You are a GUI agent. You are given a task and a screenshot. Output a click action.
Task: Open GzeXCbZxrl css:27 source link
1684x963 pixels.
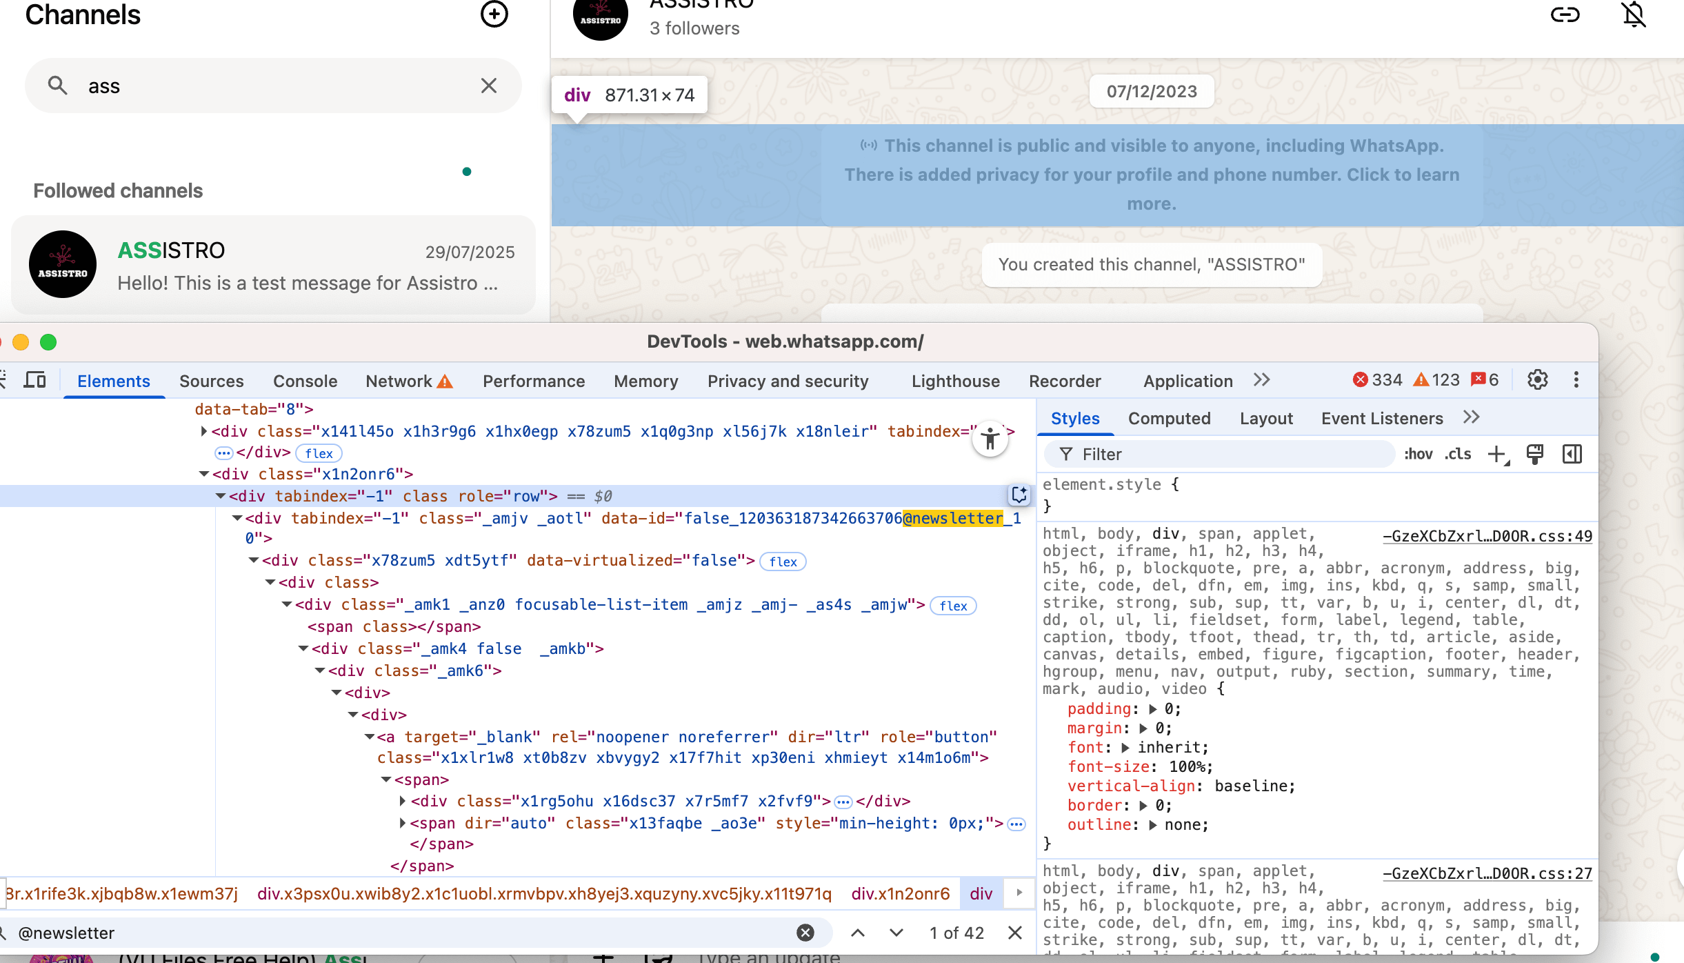1487,873
